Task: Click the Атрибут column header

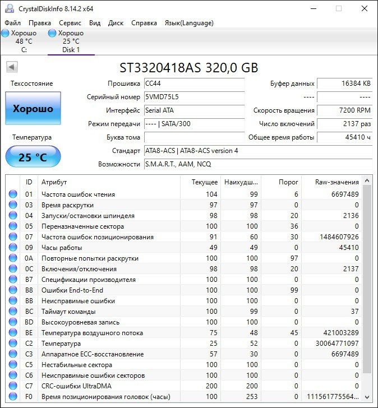Action: (x=54, y=182)
